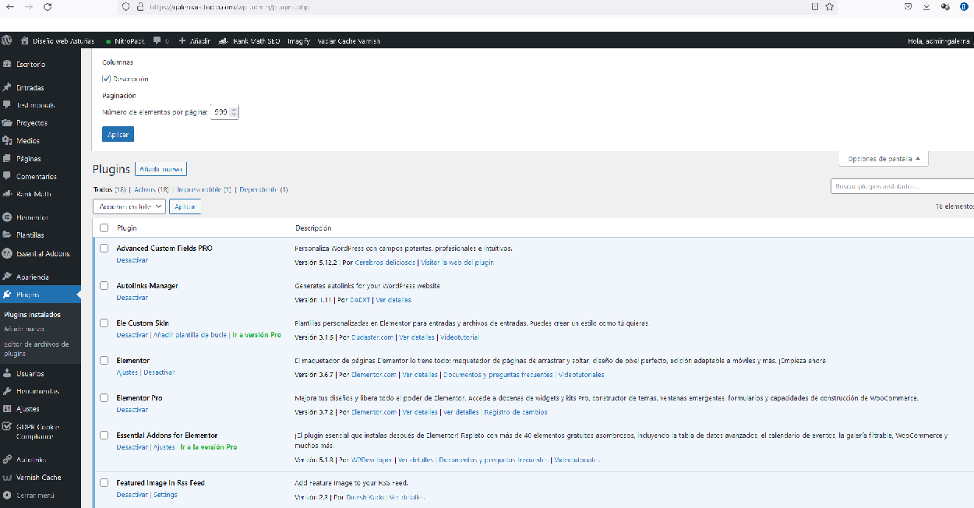974x508 pixels.
Task: Open the comments bubble icon in the admin bar
Action: (157, 41)
